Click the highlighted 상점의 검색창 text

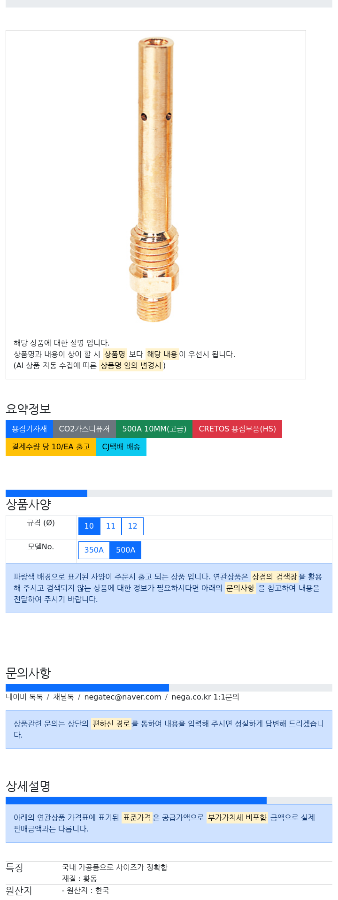click(275, 577)
